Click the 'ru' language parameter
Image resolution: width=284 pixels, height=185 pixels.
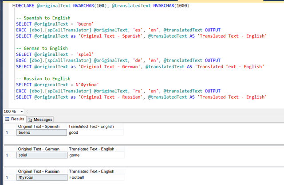coord(138,91)
